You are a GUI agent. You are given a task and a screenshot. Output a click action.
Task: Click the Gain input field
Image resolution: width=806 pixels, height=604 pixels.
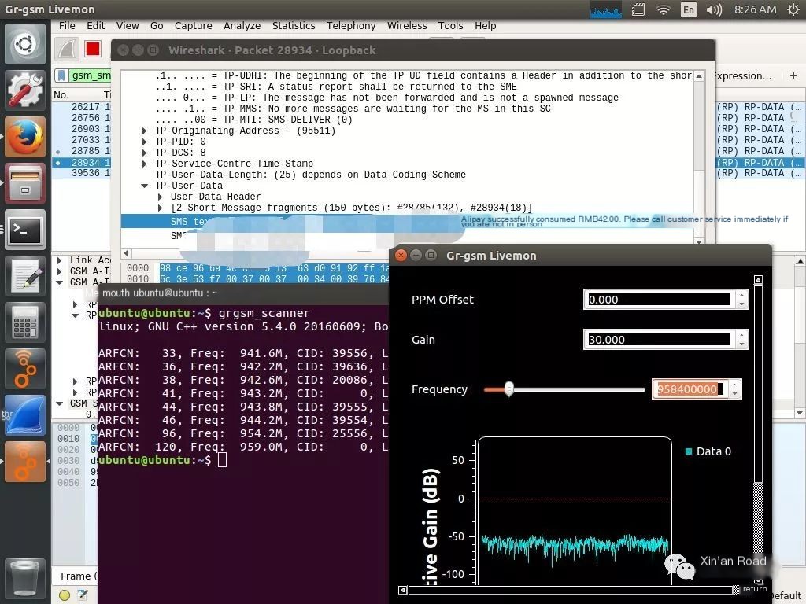point(660,340)
